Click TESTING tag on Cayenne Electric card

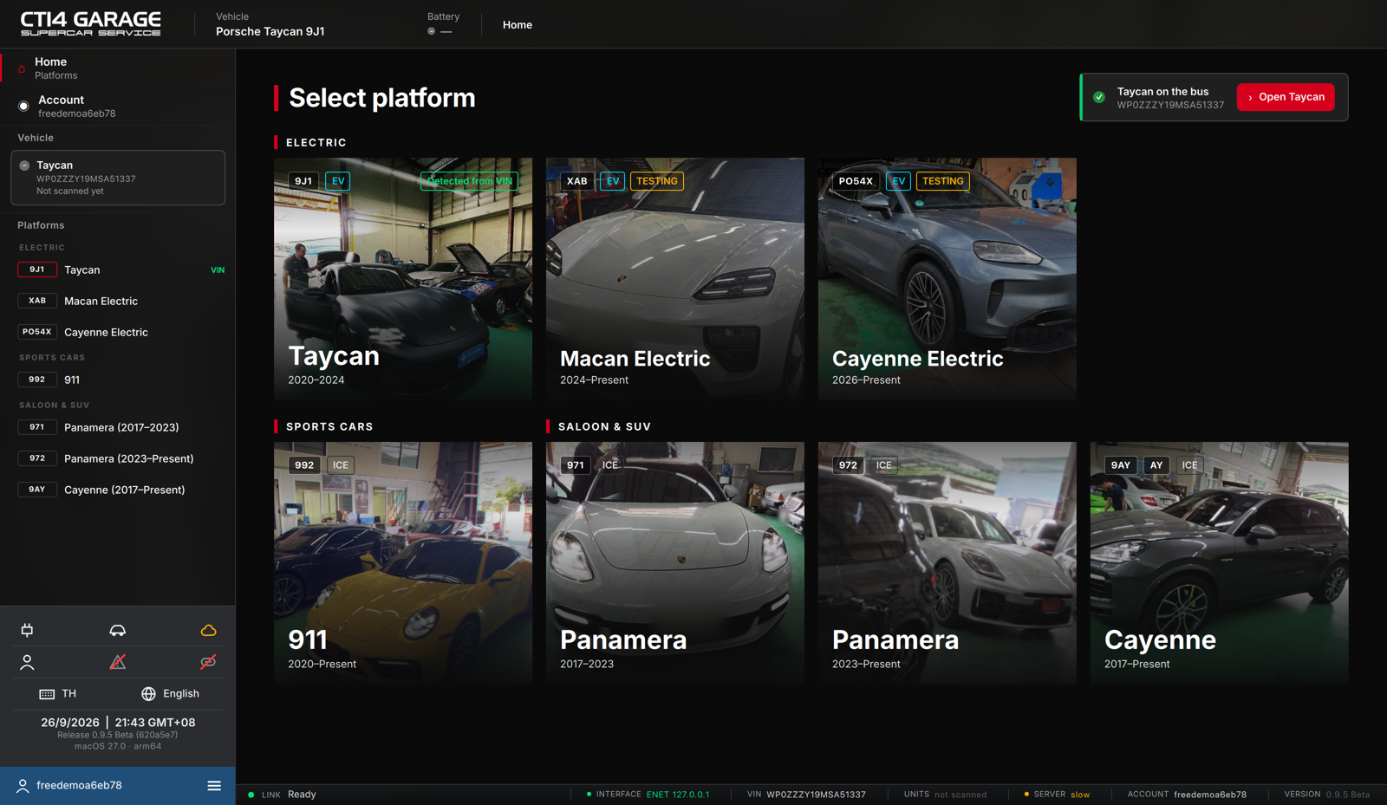[x=943, y=181]
